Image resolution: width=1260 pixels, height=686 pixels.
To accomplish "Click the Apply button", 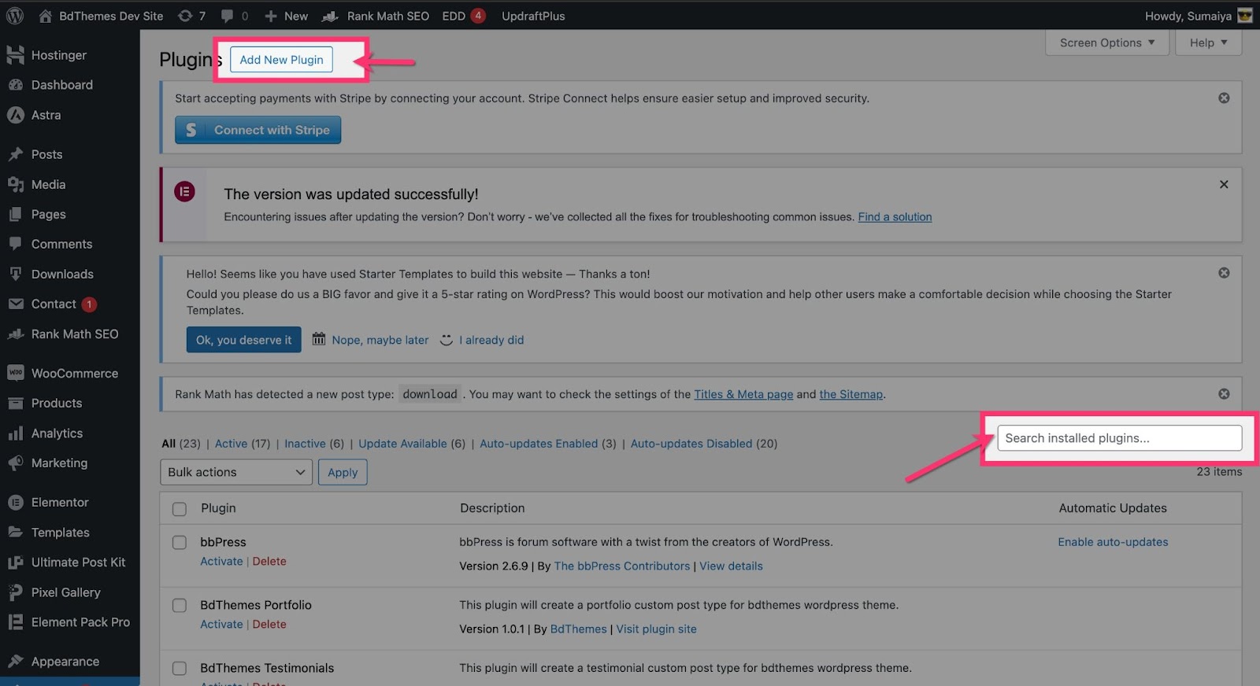I will (343, 472).
